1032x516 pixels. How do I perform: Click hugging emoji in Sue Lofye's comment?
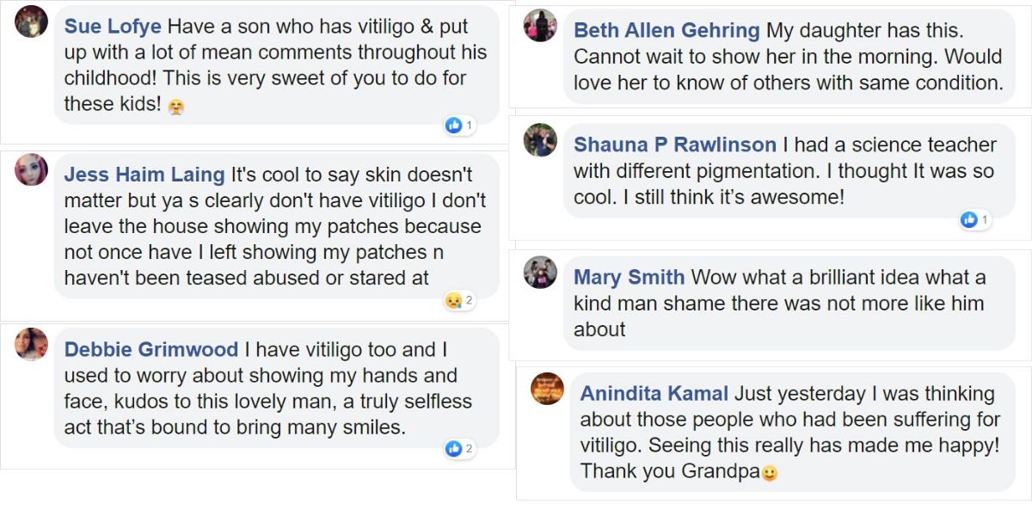click(x=176, y=107)
